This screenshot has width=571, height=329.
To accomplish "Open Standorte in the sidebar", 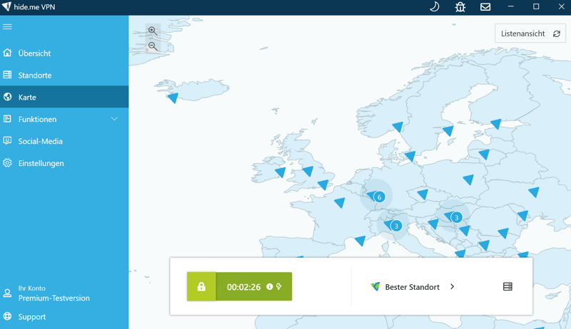I will (x=64, y=75).
